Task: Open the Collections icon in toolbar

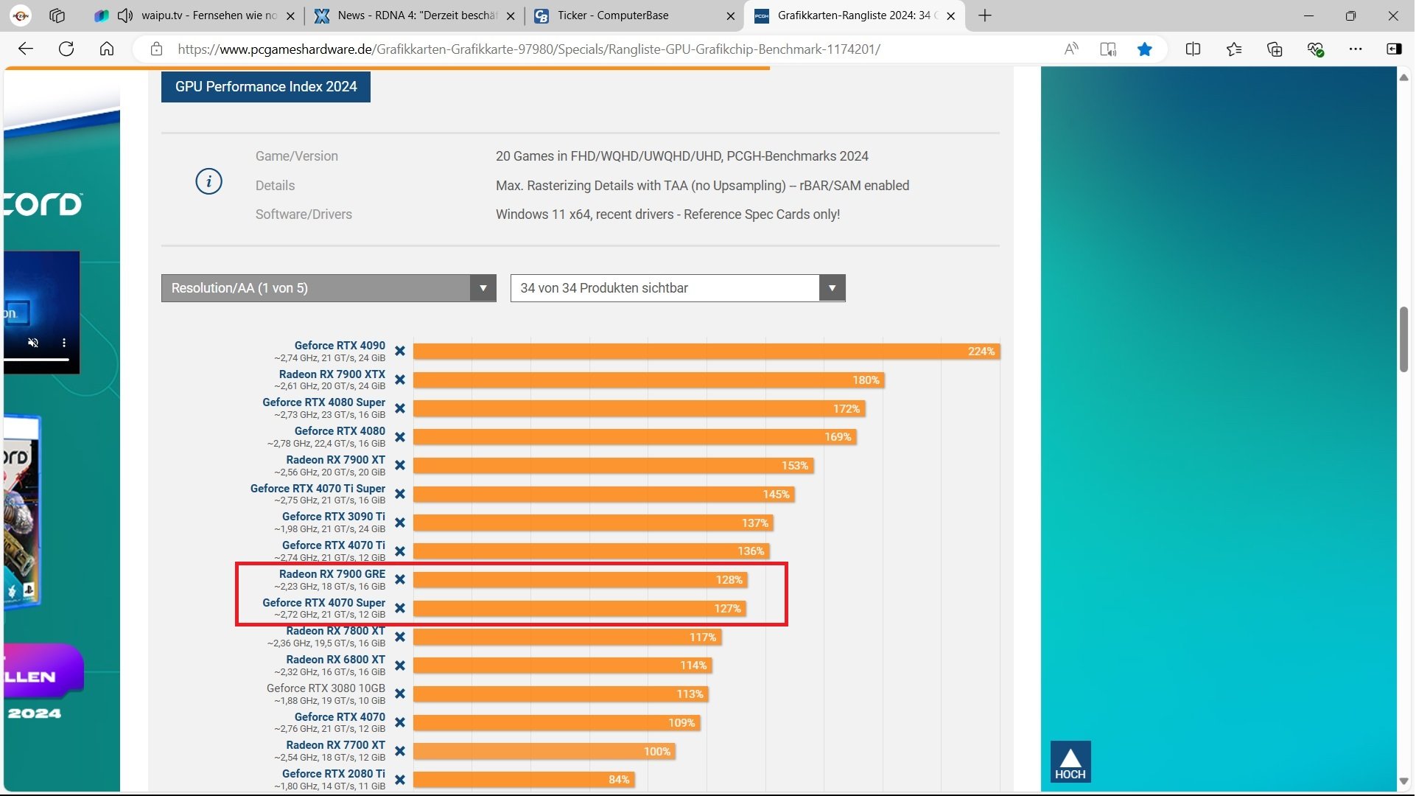Action: 1275,49
